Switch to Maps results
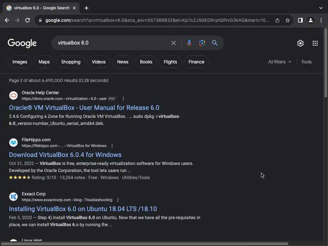The height and width of the screenshot is (246, 328). (44, 62)
